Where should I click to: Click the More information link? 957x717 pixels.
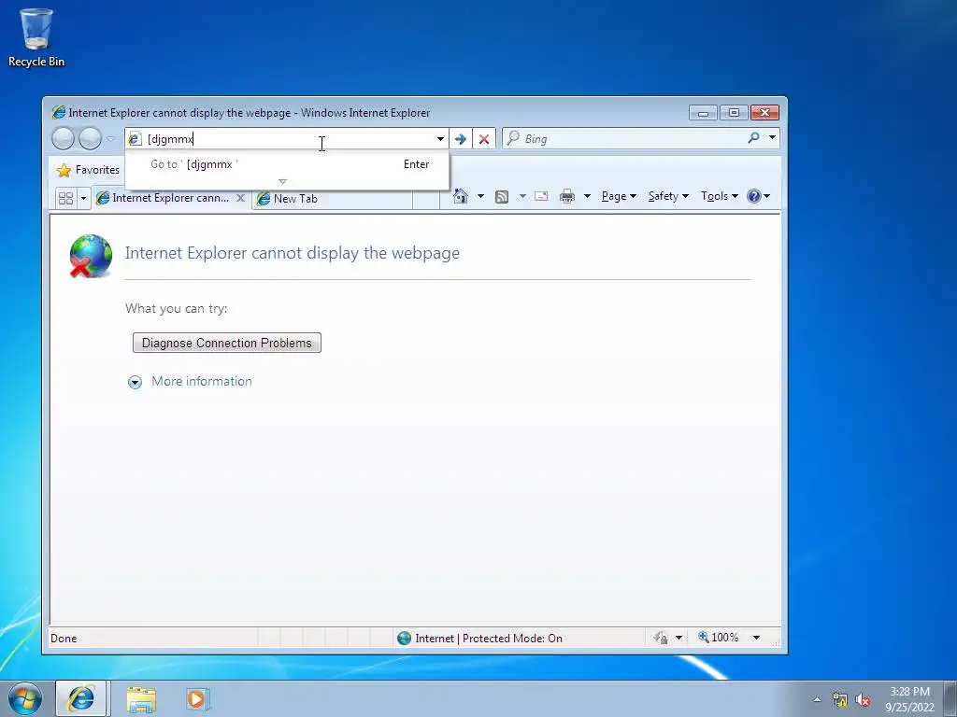202,381
